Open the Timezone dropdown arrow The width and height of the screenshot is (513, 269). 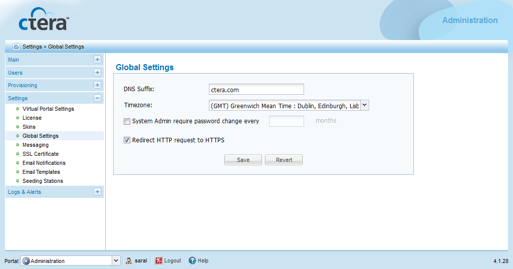coord(365,105)
